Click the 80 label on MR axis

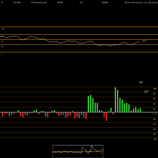(x=154, y=94)
